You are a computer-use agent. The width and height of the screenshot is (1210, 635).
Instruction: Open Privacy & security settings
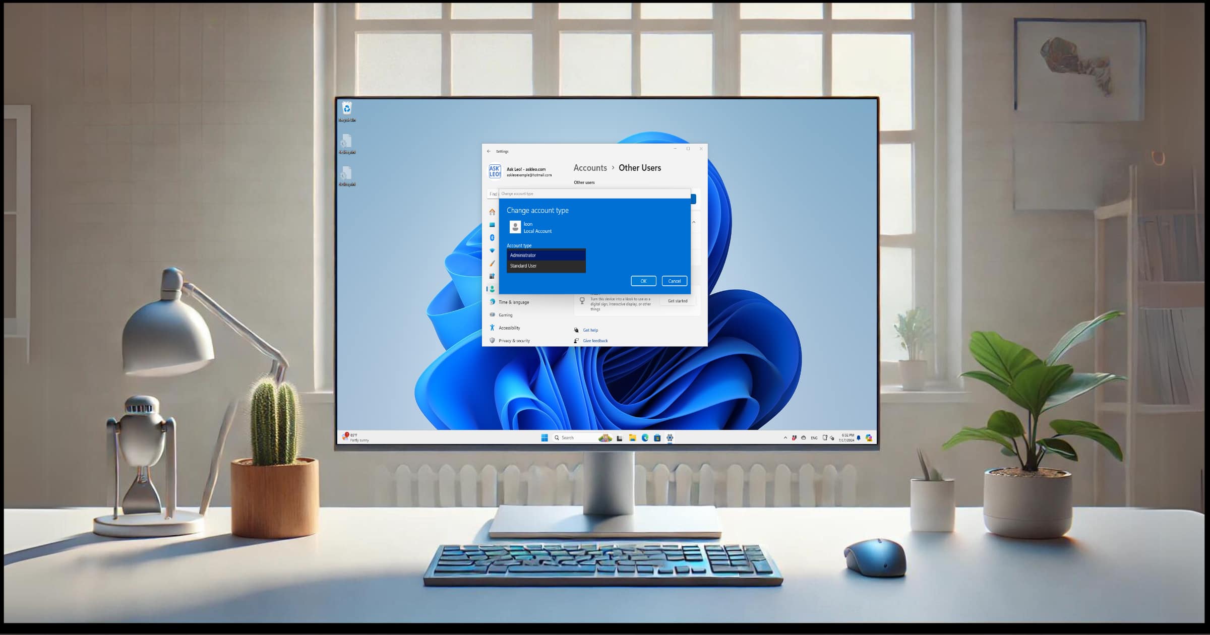click(x=513, y=341)
